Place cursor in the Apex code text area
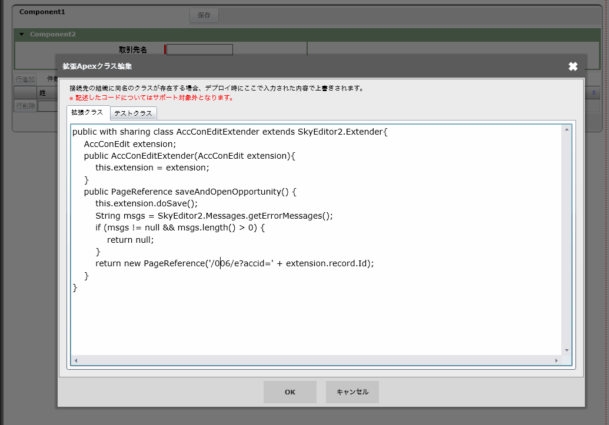The image size is (609, 425). [317, 240]
